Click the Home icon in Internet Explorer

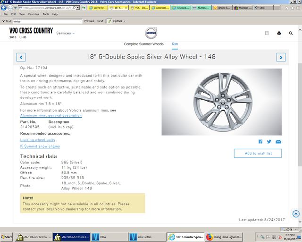pyautogui.click(x=286, y=8)
